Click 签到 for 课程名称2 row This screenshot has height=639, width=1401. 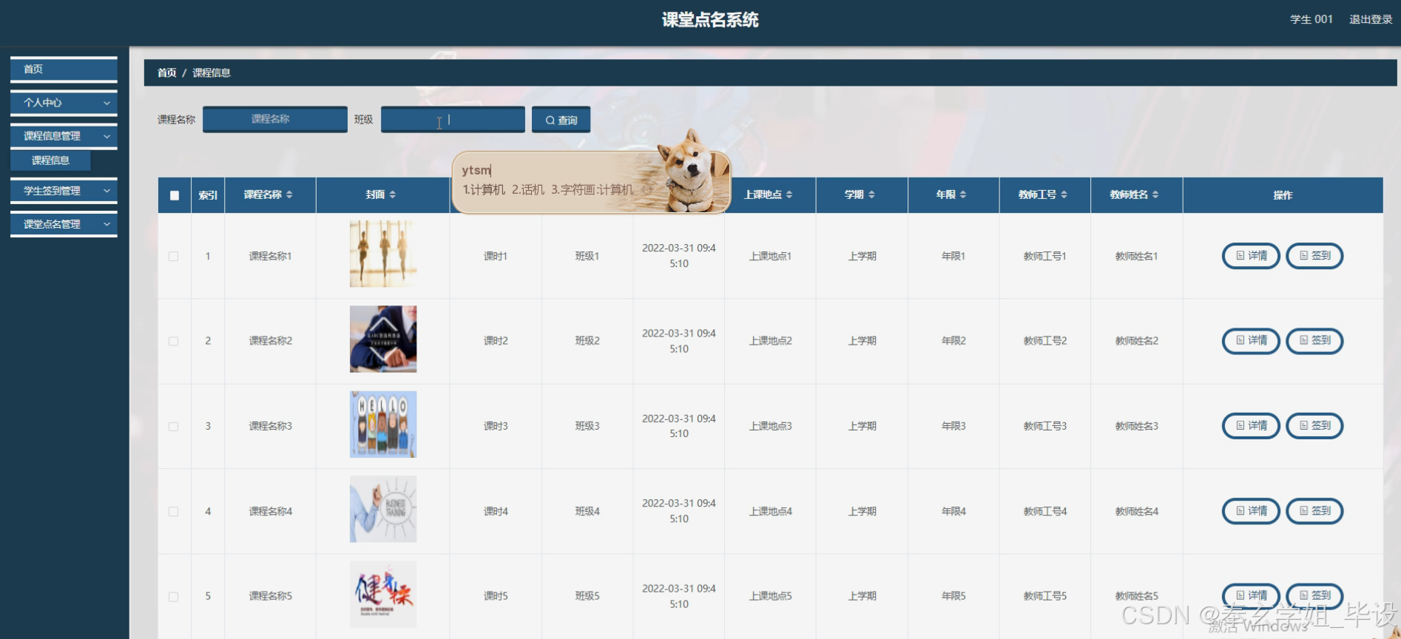1314,341
